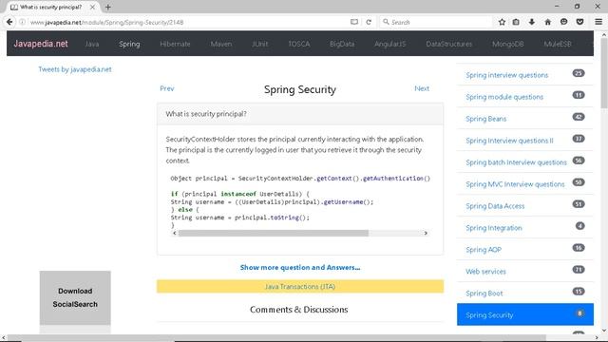
Task: Open the Javapedia.net home logo
Action: pyautogui.click(x=41, y=44)
